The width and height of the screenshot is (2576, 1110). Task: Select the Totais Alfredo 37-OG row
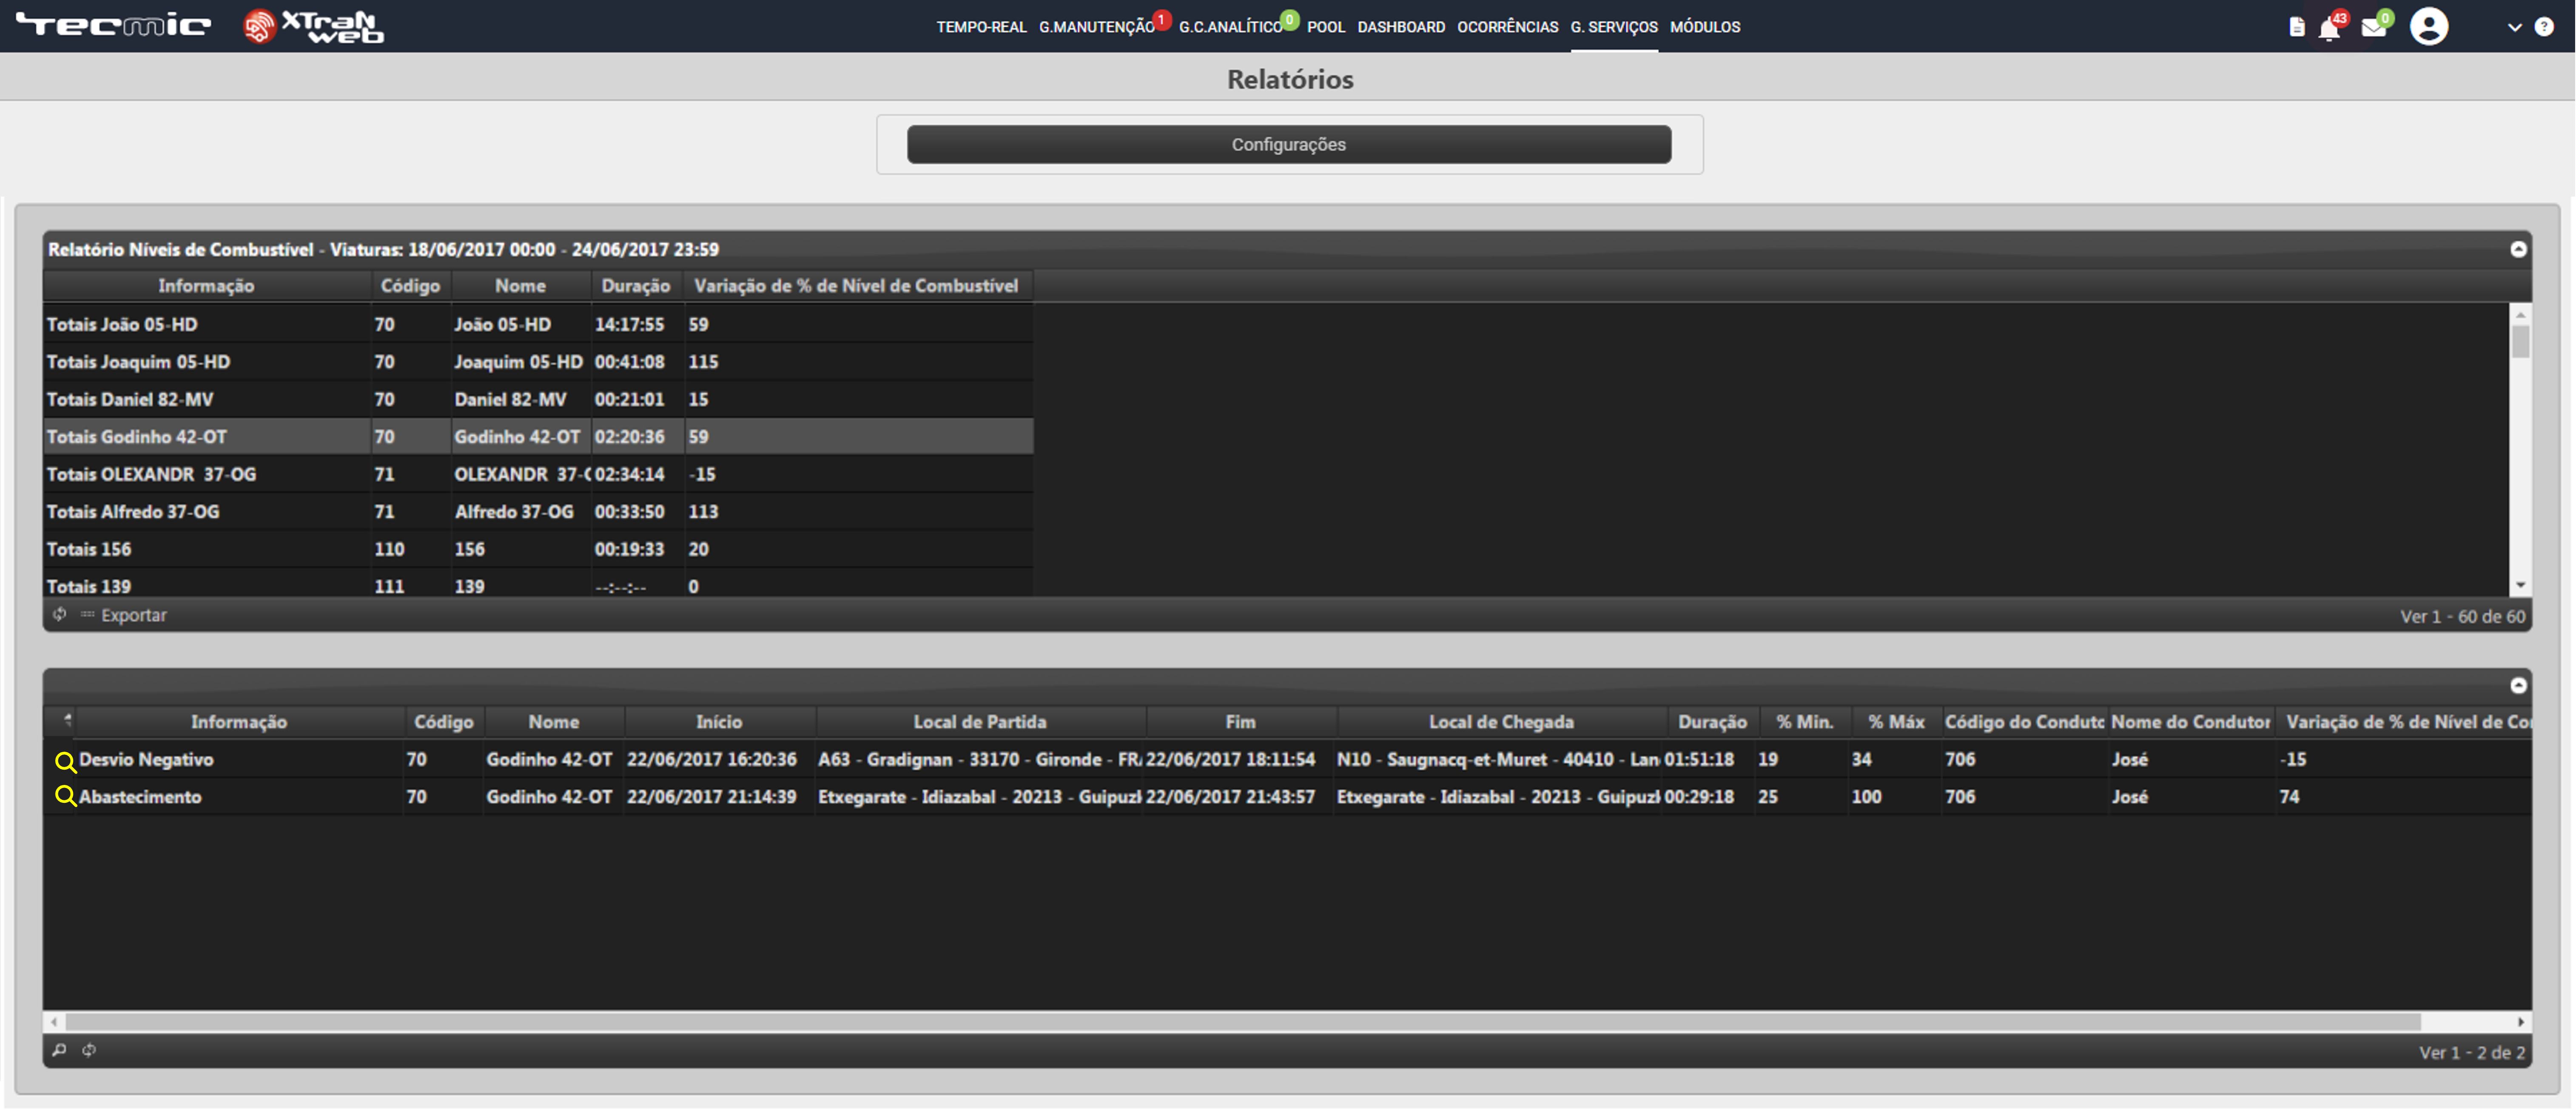(538, 512)
